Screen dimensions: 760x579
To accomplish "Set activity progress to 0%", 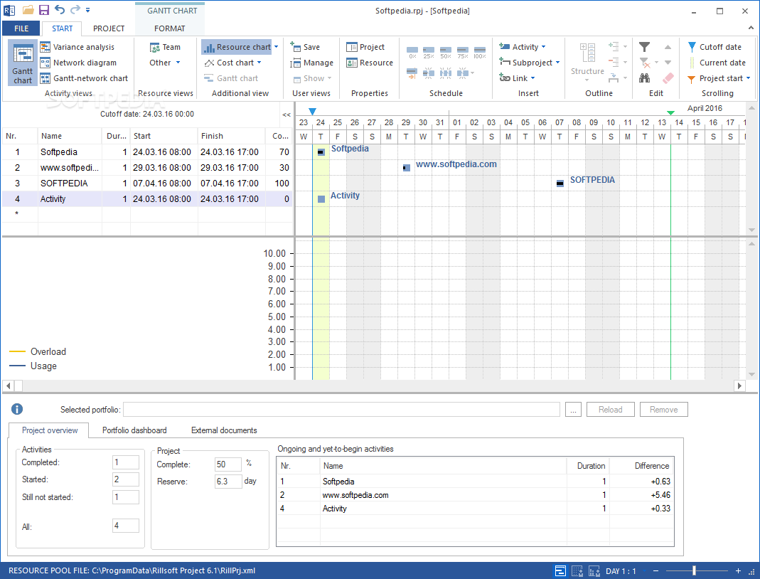I will 412,53.
